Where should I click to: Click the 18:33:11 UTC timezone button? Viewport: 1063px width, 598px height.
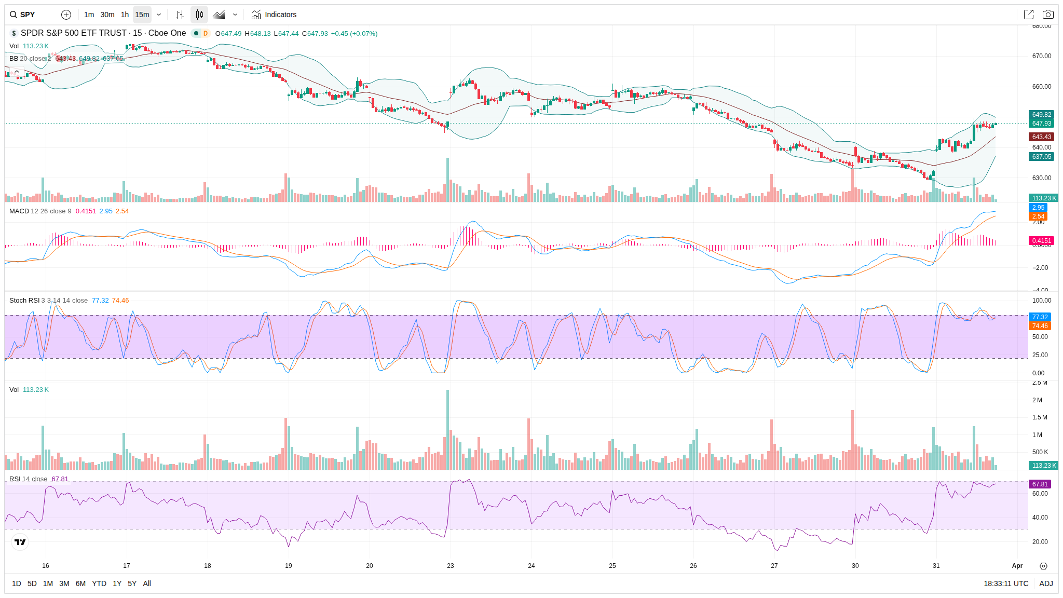pos(1005,583)
